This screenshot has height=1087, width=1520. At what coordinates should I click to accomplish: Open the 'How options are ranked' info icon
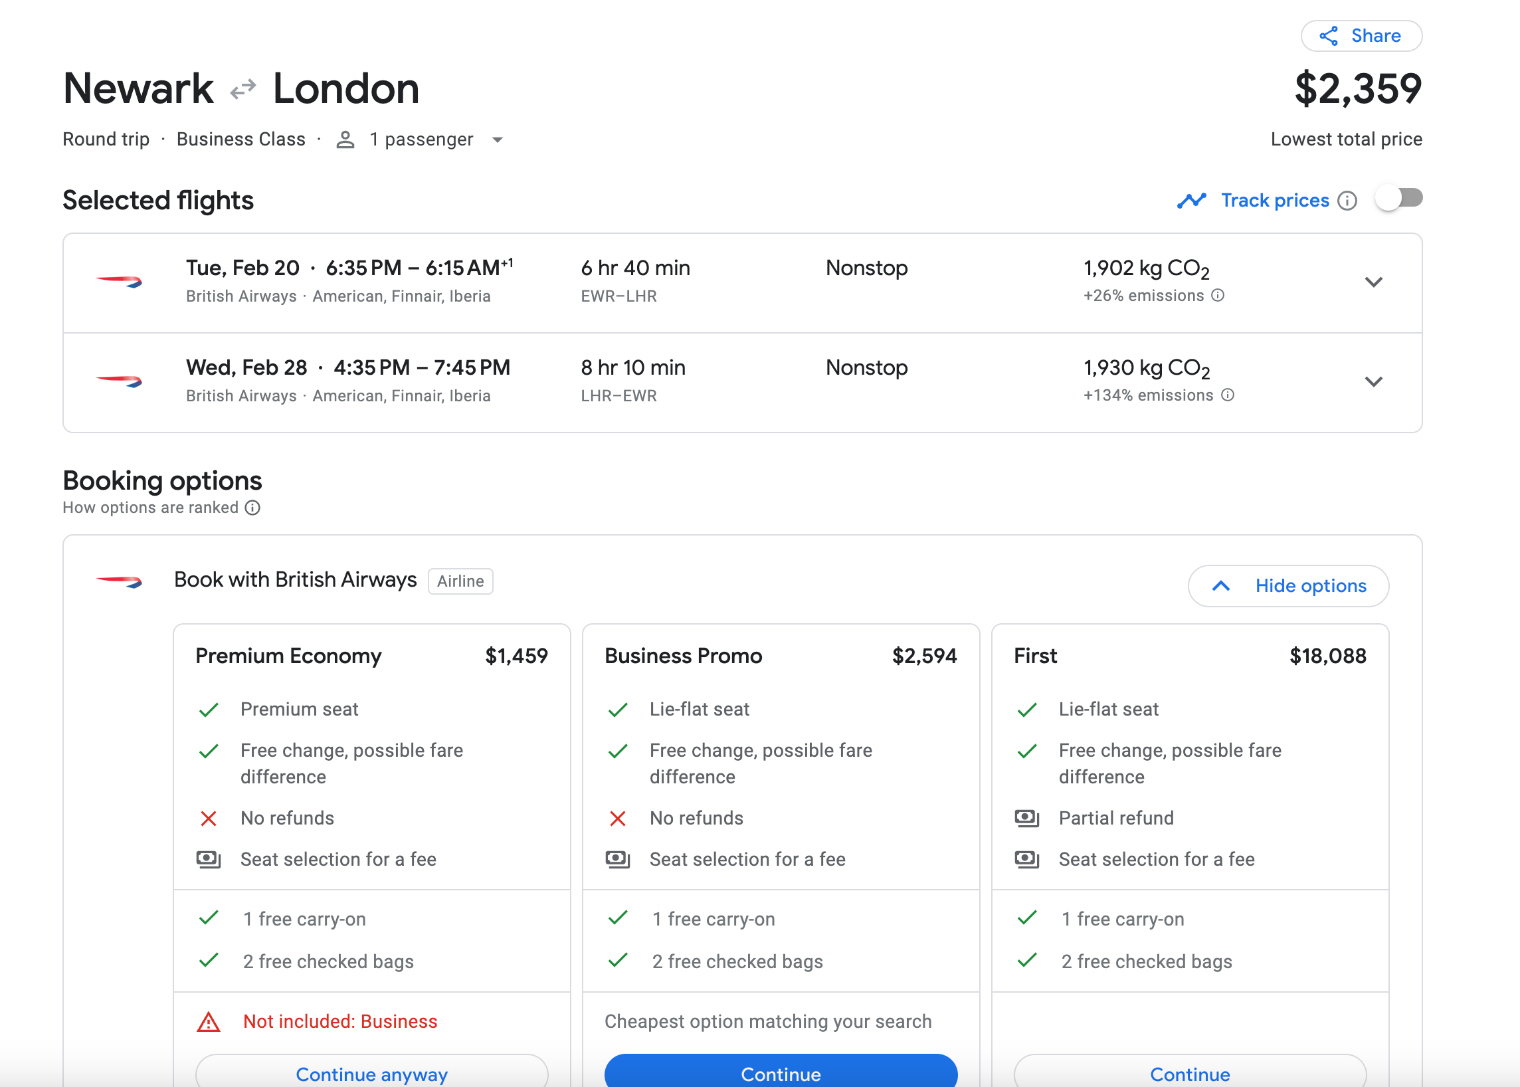252,508
